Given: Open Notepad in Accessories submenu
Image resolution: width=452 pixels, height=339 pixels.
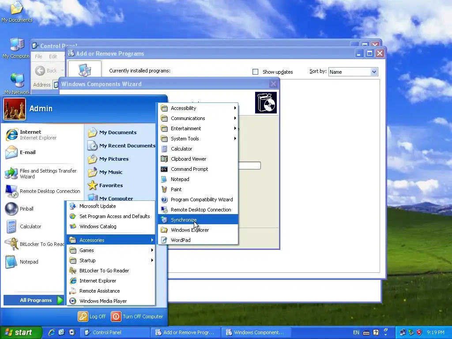Looking at the screenshot, I should point(198,179).
